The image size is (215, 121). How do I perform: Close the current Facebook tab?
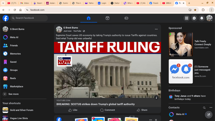pyautogui.click(x=184, y=3)
